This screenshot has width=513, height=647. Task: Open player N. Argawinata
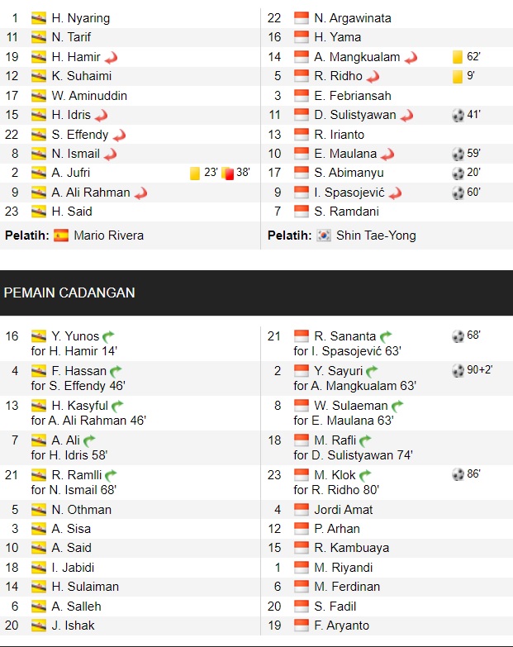353,18
